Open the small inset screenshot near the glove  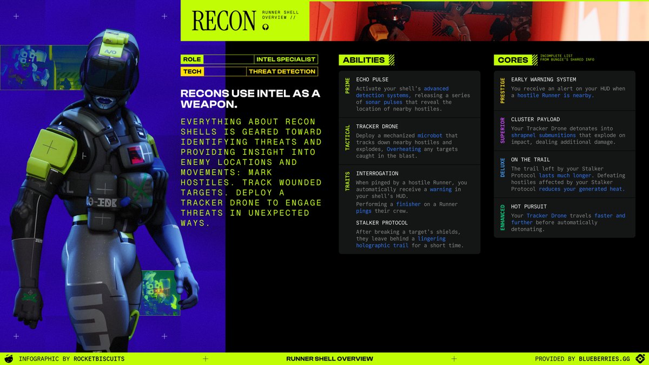(x=161, y=293)
